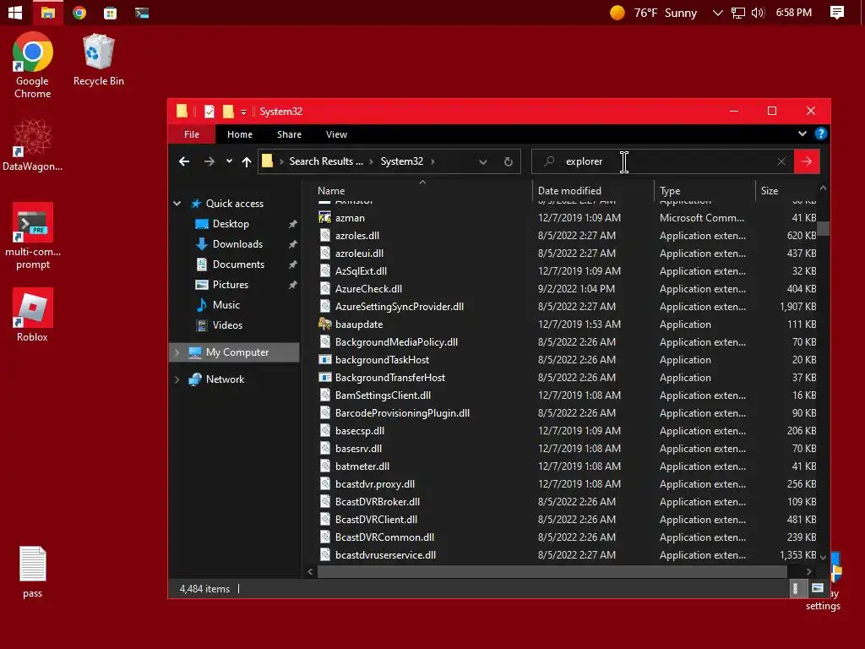Screen dimensions: 865x649
Task: Open Documents in Quick access
Action: click(x=238, y=265)
